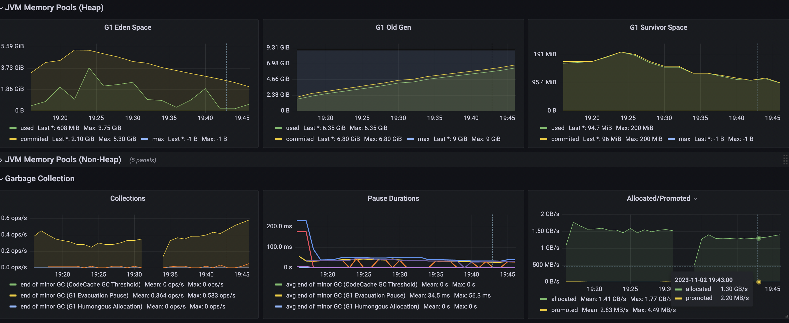The width and height of the screenshot is (789, 323).
Task: Click the "(5 panels)" label next to Non-Heap row
Action: (x=143, y=160)
